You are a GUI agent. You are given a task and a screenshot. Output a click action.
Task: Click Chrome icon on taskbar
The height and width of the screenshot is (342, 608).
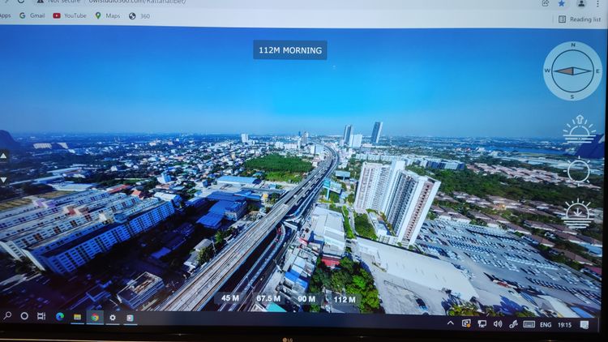95,317
